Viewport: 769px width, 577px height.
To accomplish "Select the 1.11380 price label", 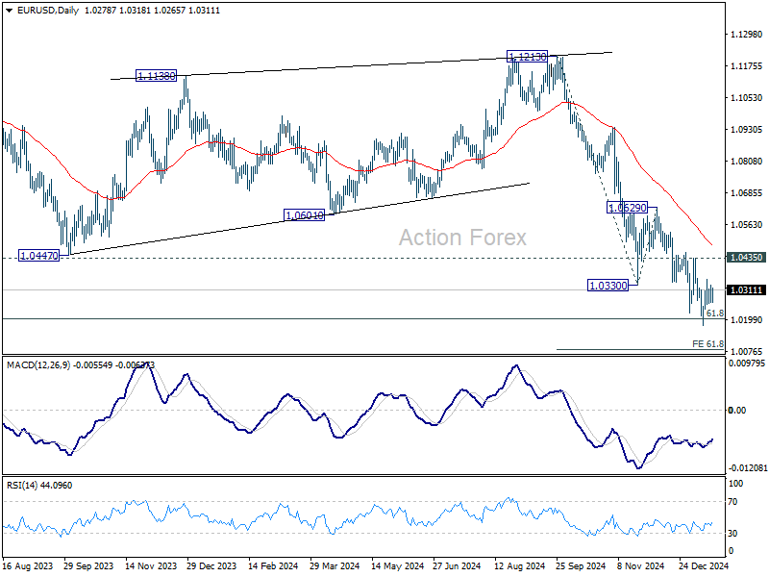I will click(156, 76).
